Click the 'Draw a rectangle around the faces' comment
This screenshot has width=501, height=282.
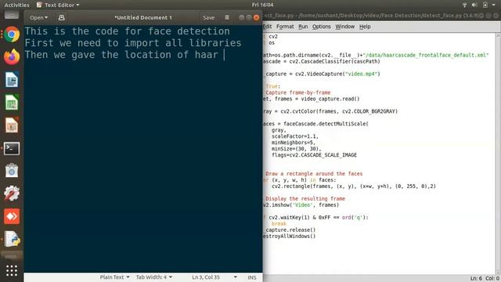[314, 174]
